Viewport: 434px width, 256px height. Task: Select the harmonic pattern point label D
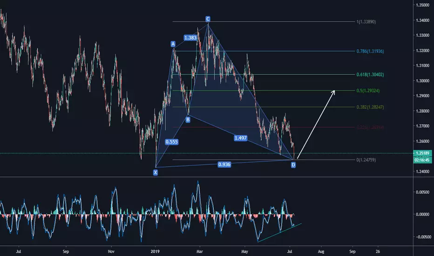pyautogui.click(x=293, y=165)
